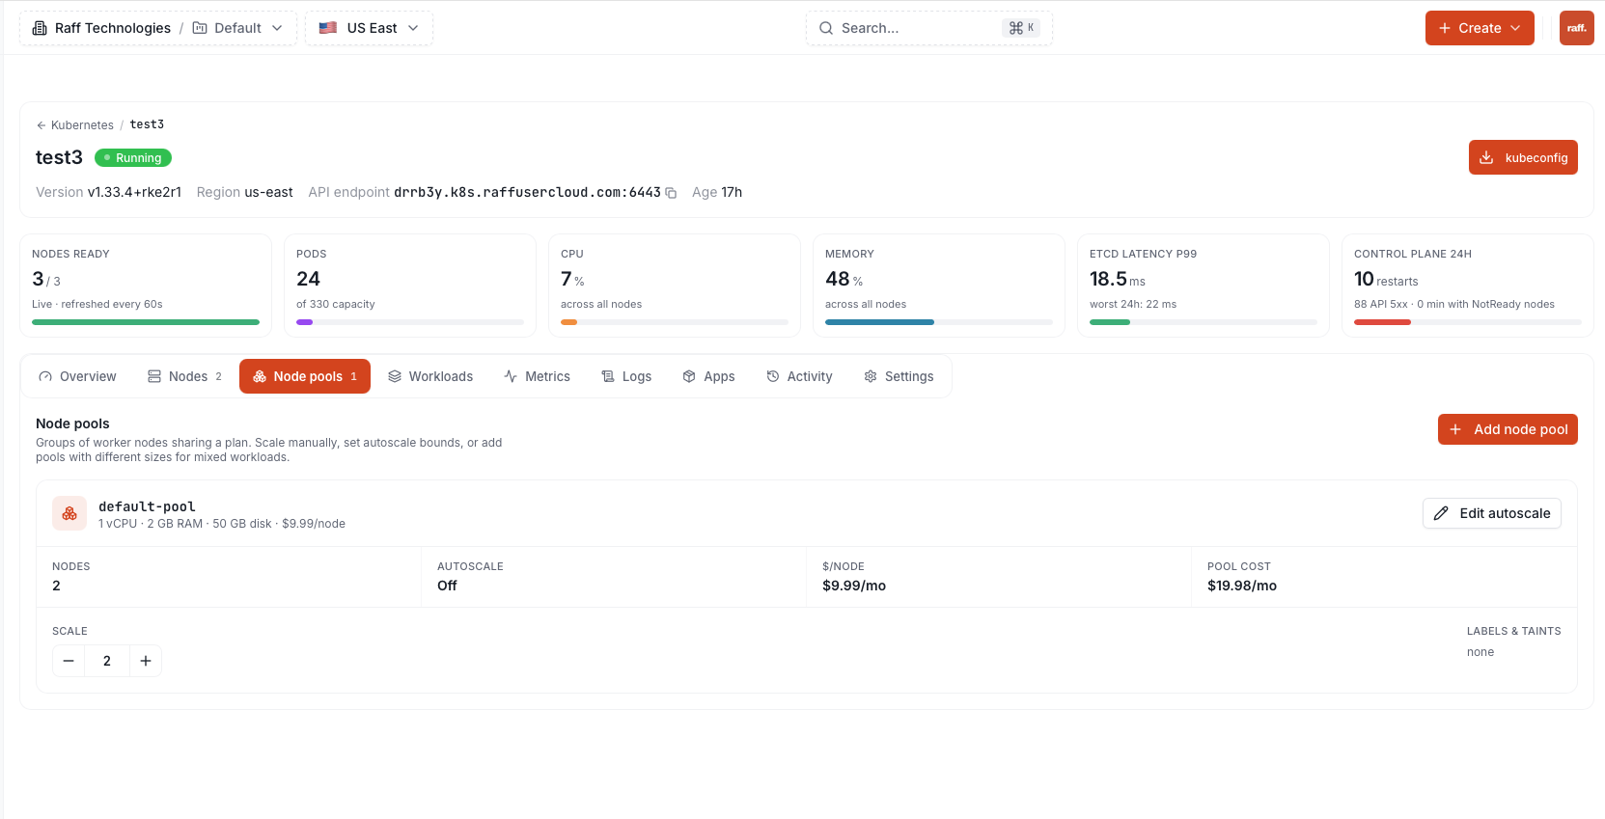Click the default-pool name text
Screen dimensions: 1605x819
click(x=147, y=506)
